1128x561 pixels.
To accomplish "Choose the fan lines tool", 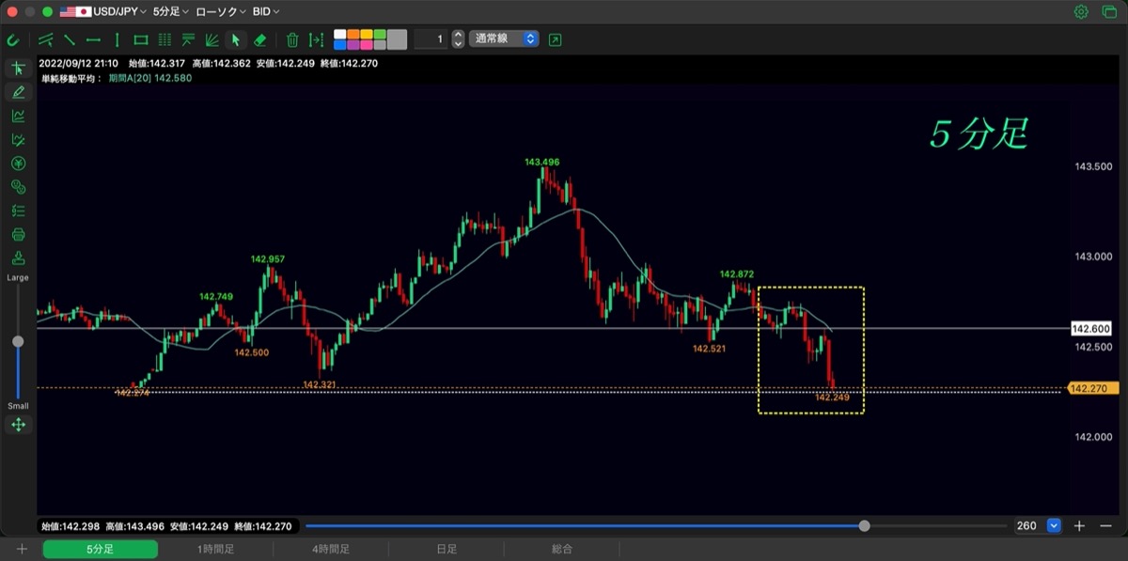I will point(211,39).
